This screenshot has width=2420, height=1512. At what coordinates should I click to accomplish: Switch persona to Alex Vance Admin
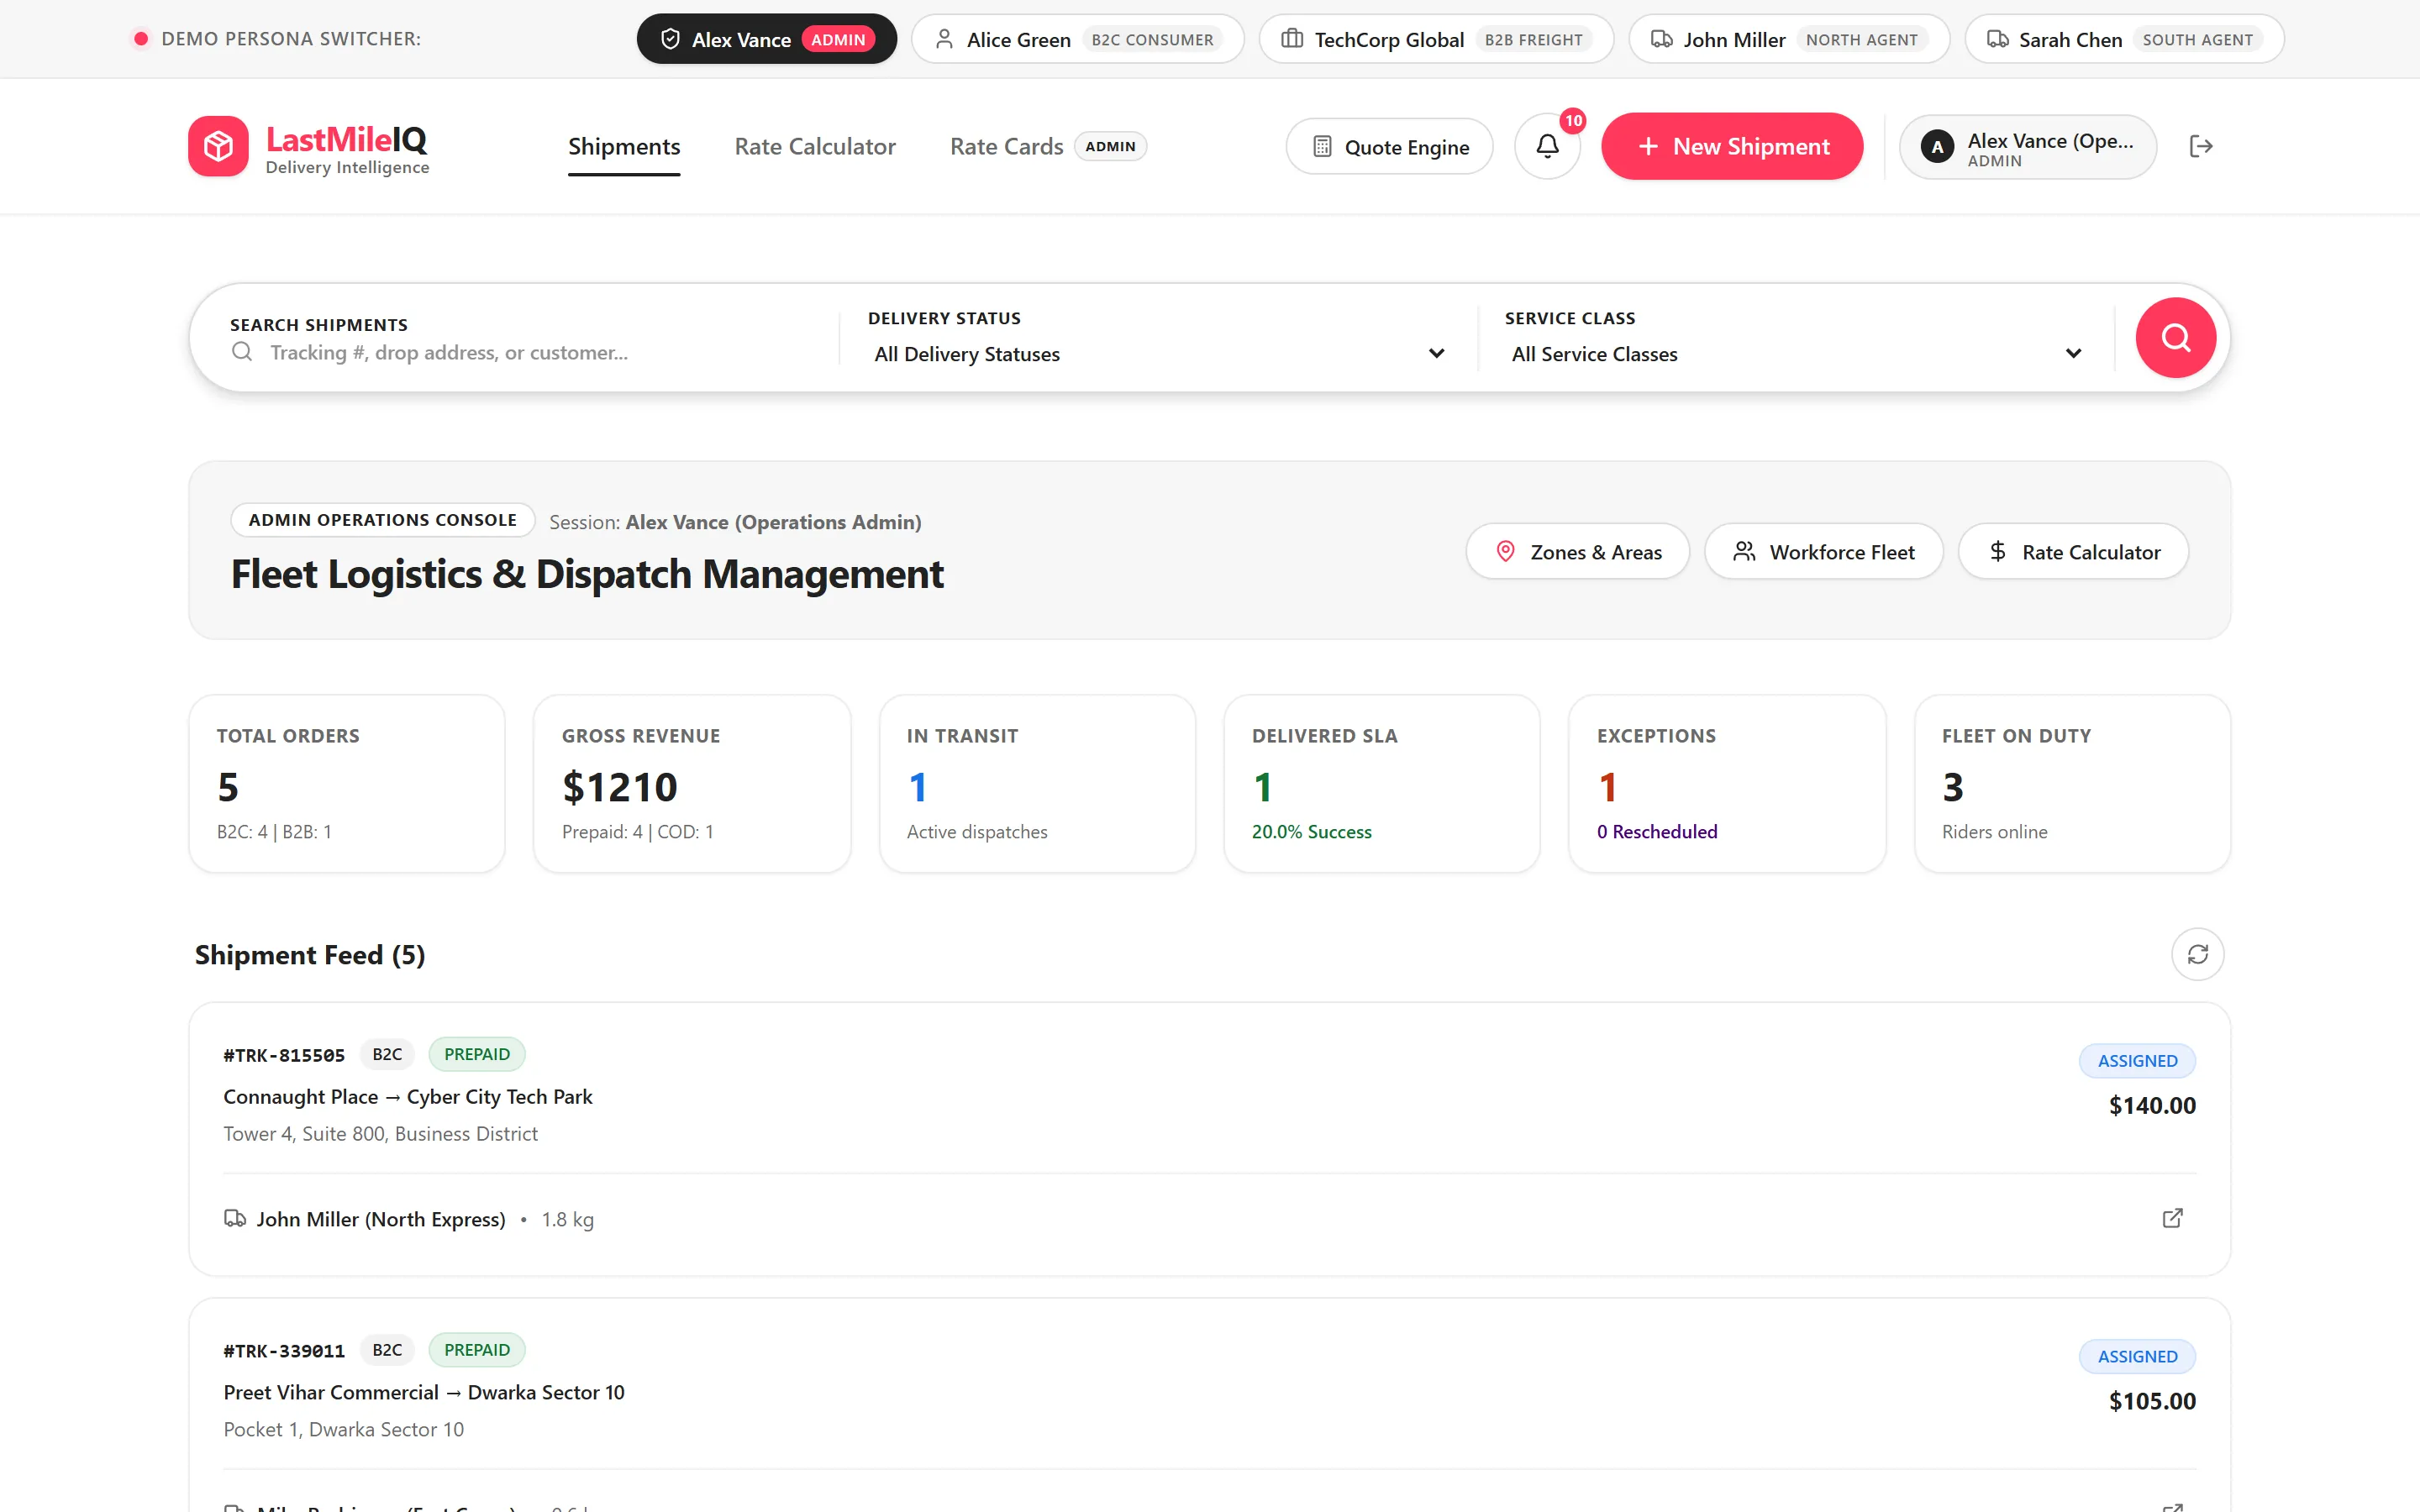pos(766,39)
